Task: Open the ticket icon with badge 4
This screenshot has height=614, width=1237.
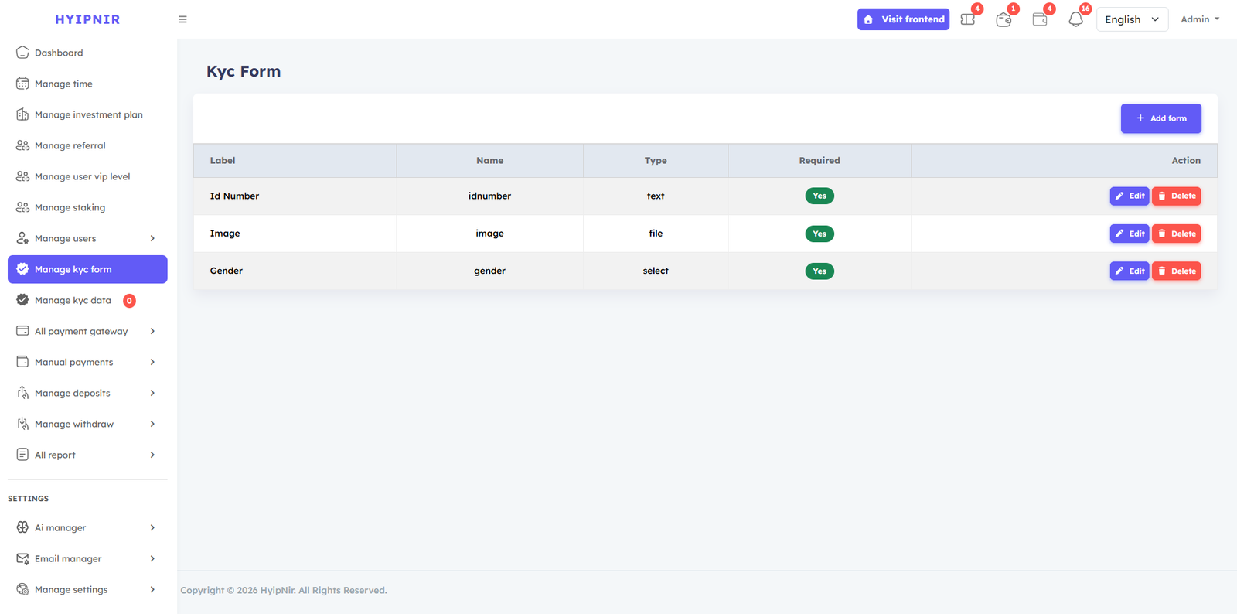Action: point(968,19)
